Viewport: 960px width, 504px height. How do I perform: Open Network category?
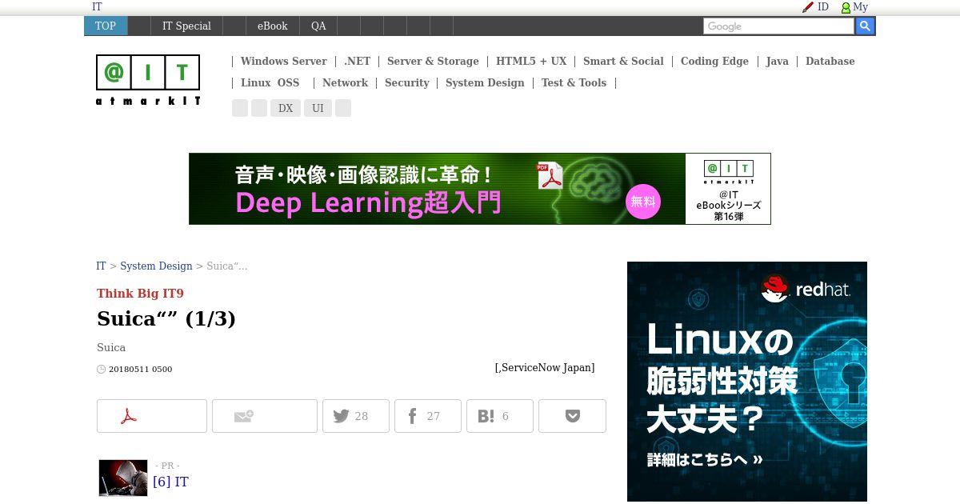pos(345,83)
